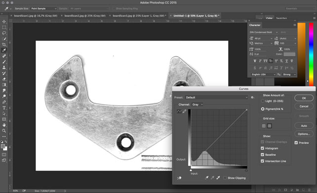Pick the black point eyedropper in Curves
The height and width of the screenshot is (193, 317).
pos(206,178)
